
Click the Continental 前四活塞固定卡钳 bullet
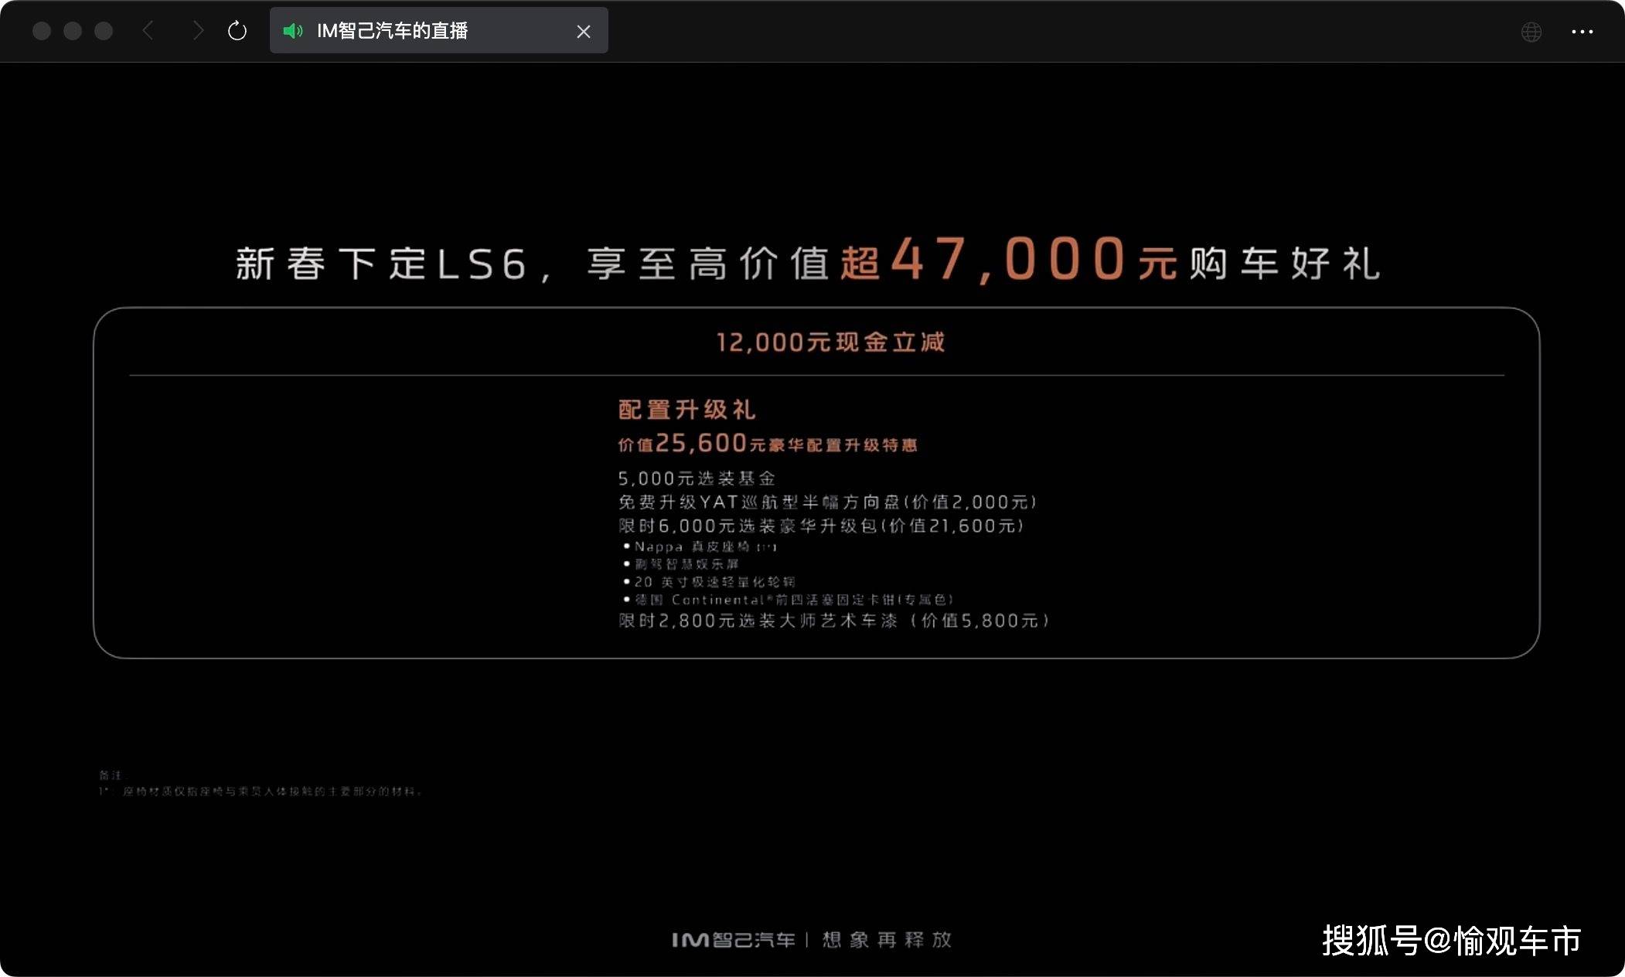[789, 600]
